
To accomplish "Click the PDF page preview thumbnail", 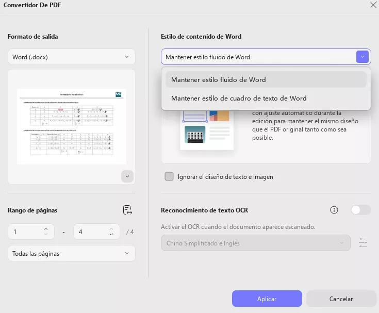I will tap(72, 126).
